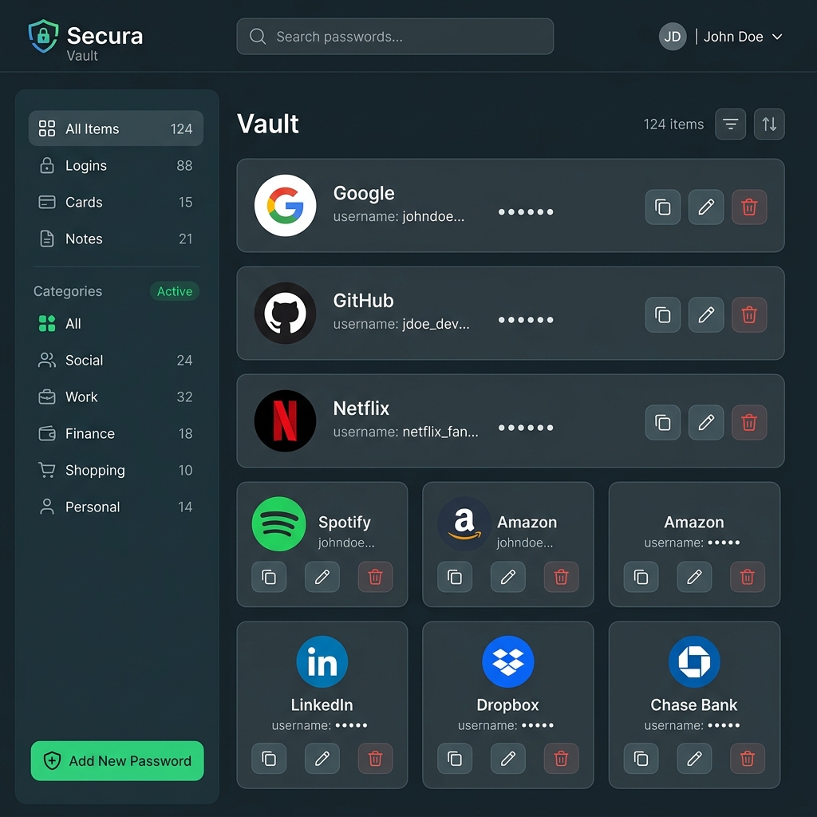Click the 'netflix_fan...' username text

click(x=440, y=432)
